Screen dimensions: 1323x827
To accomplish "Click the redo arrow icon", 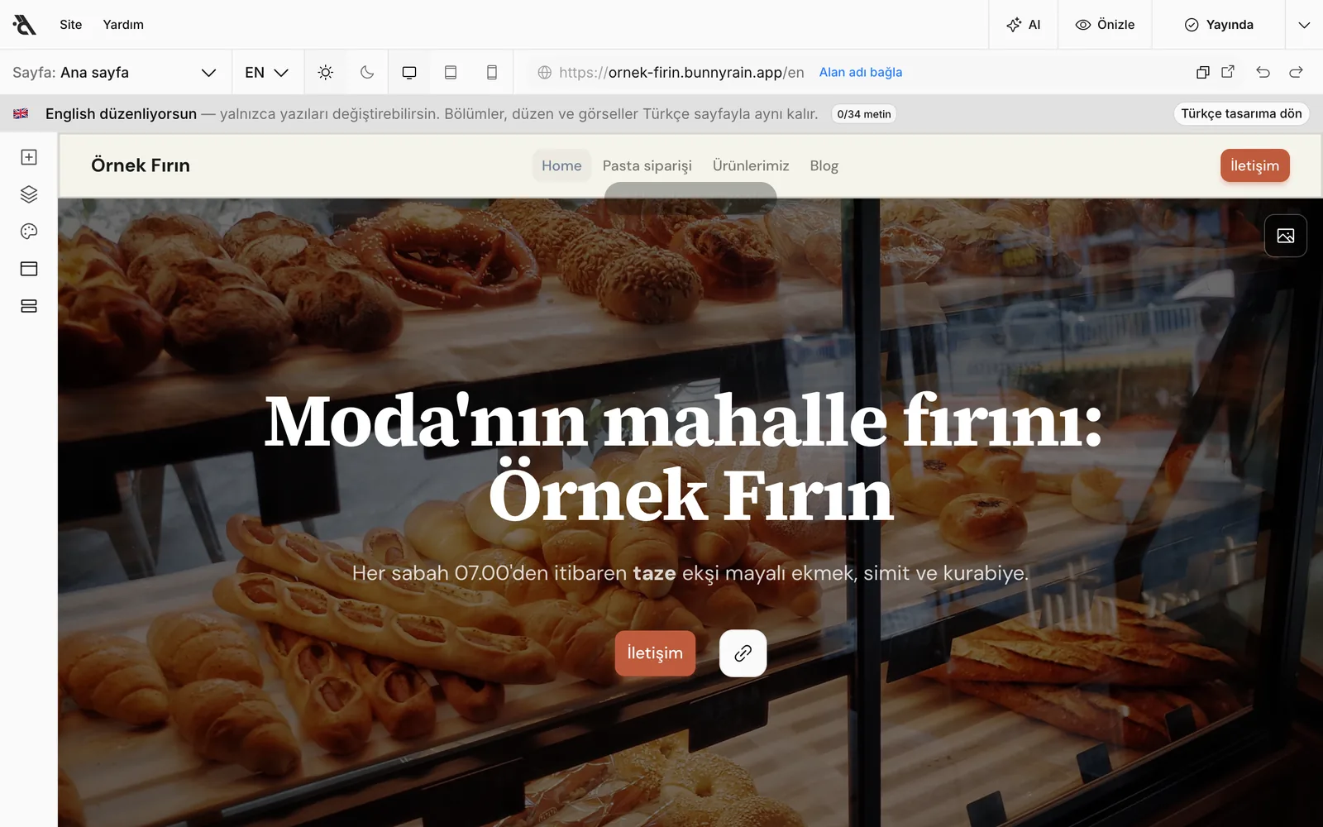I will tap(1296, 73).
